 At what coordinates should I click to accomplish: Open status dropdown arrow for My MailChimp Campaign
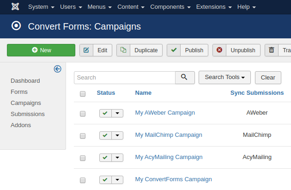click(117, 135)
